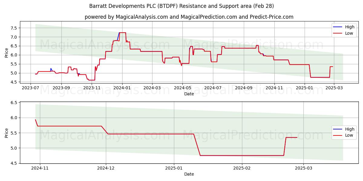Click the 'Price' axis label of top chart

point(7,52)
